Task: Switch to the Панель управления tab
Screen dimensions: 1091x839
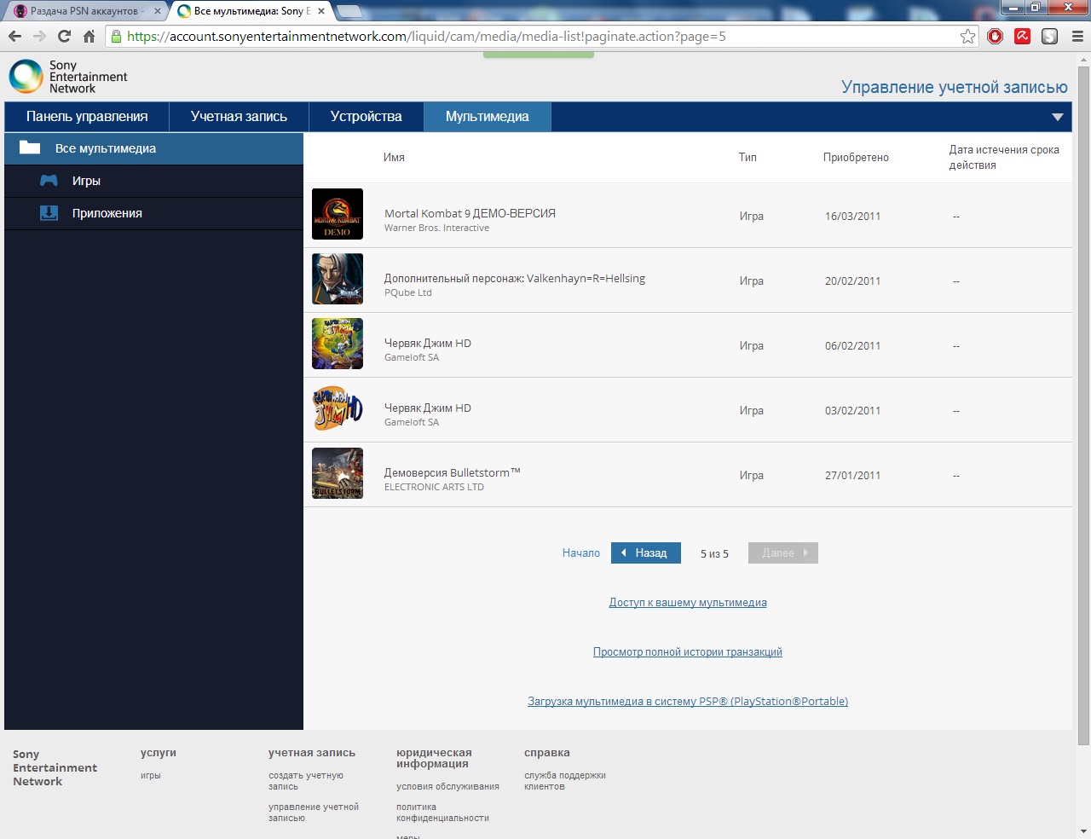Action: (x=87, y=117)
